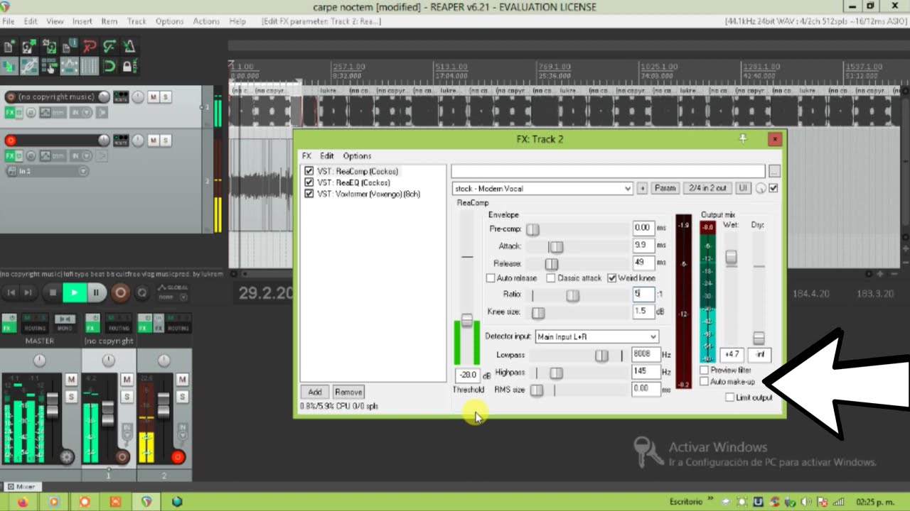Viewport: 910px width, 511px height.
Task: Click the Remove FX button
Action: click(x=348, y=392)
